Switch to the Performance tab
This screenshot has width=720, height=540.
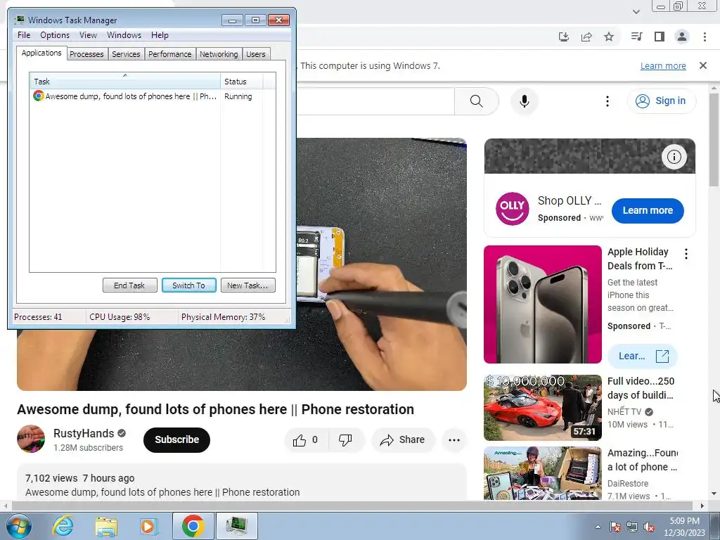170,54
